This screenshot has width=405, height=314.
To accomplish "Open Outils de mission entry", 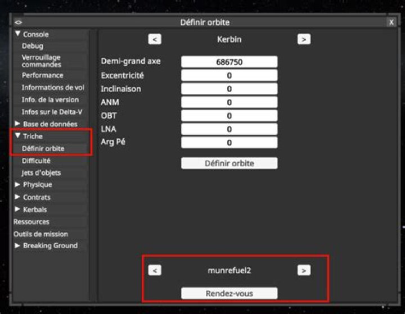I will point(40,234).
